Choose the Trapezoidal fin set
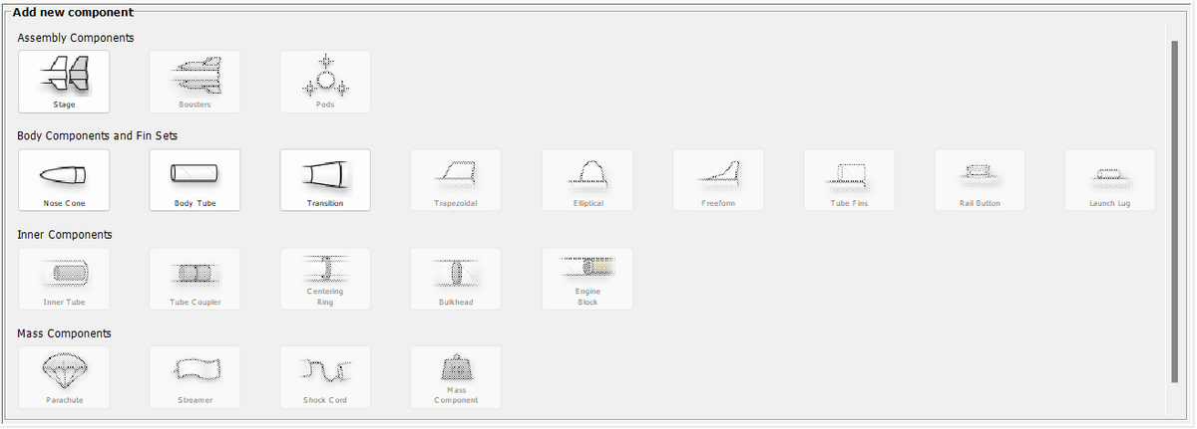This screenshot has height=429, width=1197. (x=456, y=180)
